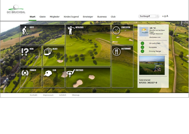
Task: Open the Gäste tile golfer icon
Action: pos(25,30)
